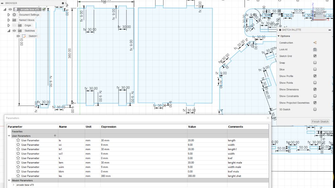Expand the Document Settings tree node
Image resolution: width=335 pixels, height=188 pixels.
tap(9, 15)
